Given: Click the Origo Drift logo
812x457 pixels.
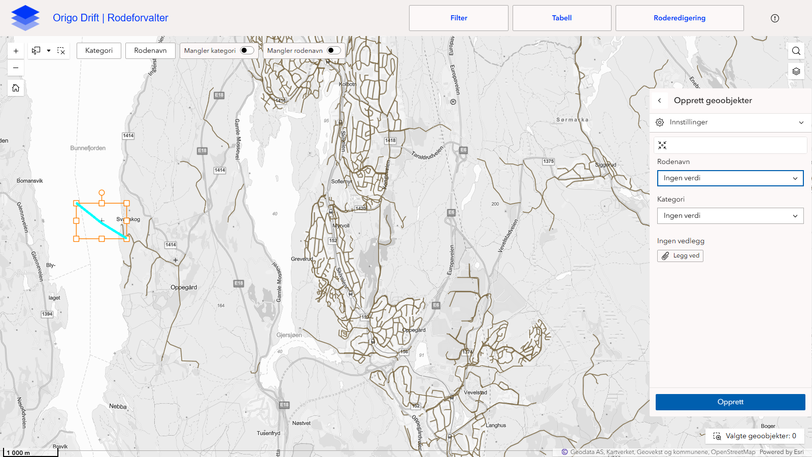Looking at the screenshot, I should [25, 18].
